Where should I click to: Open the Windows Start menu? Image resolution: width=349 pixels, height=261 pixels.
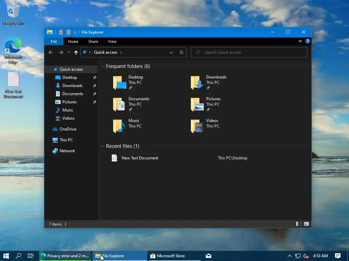[6, 256]
